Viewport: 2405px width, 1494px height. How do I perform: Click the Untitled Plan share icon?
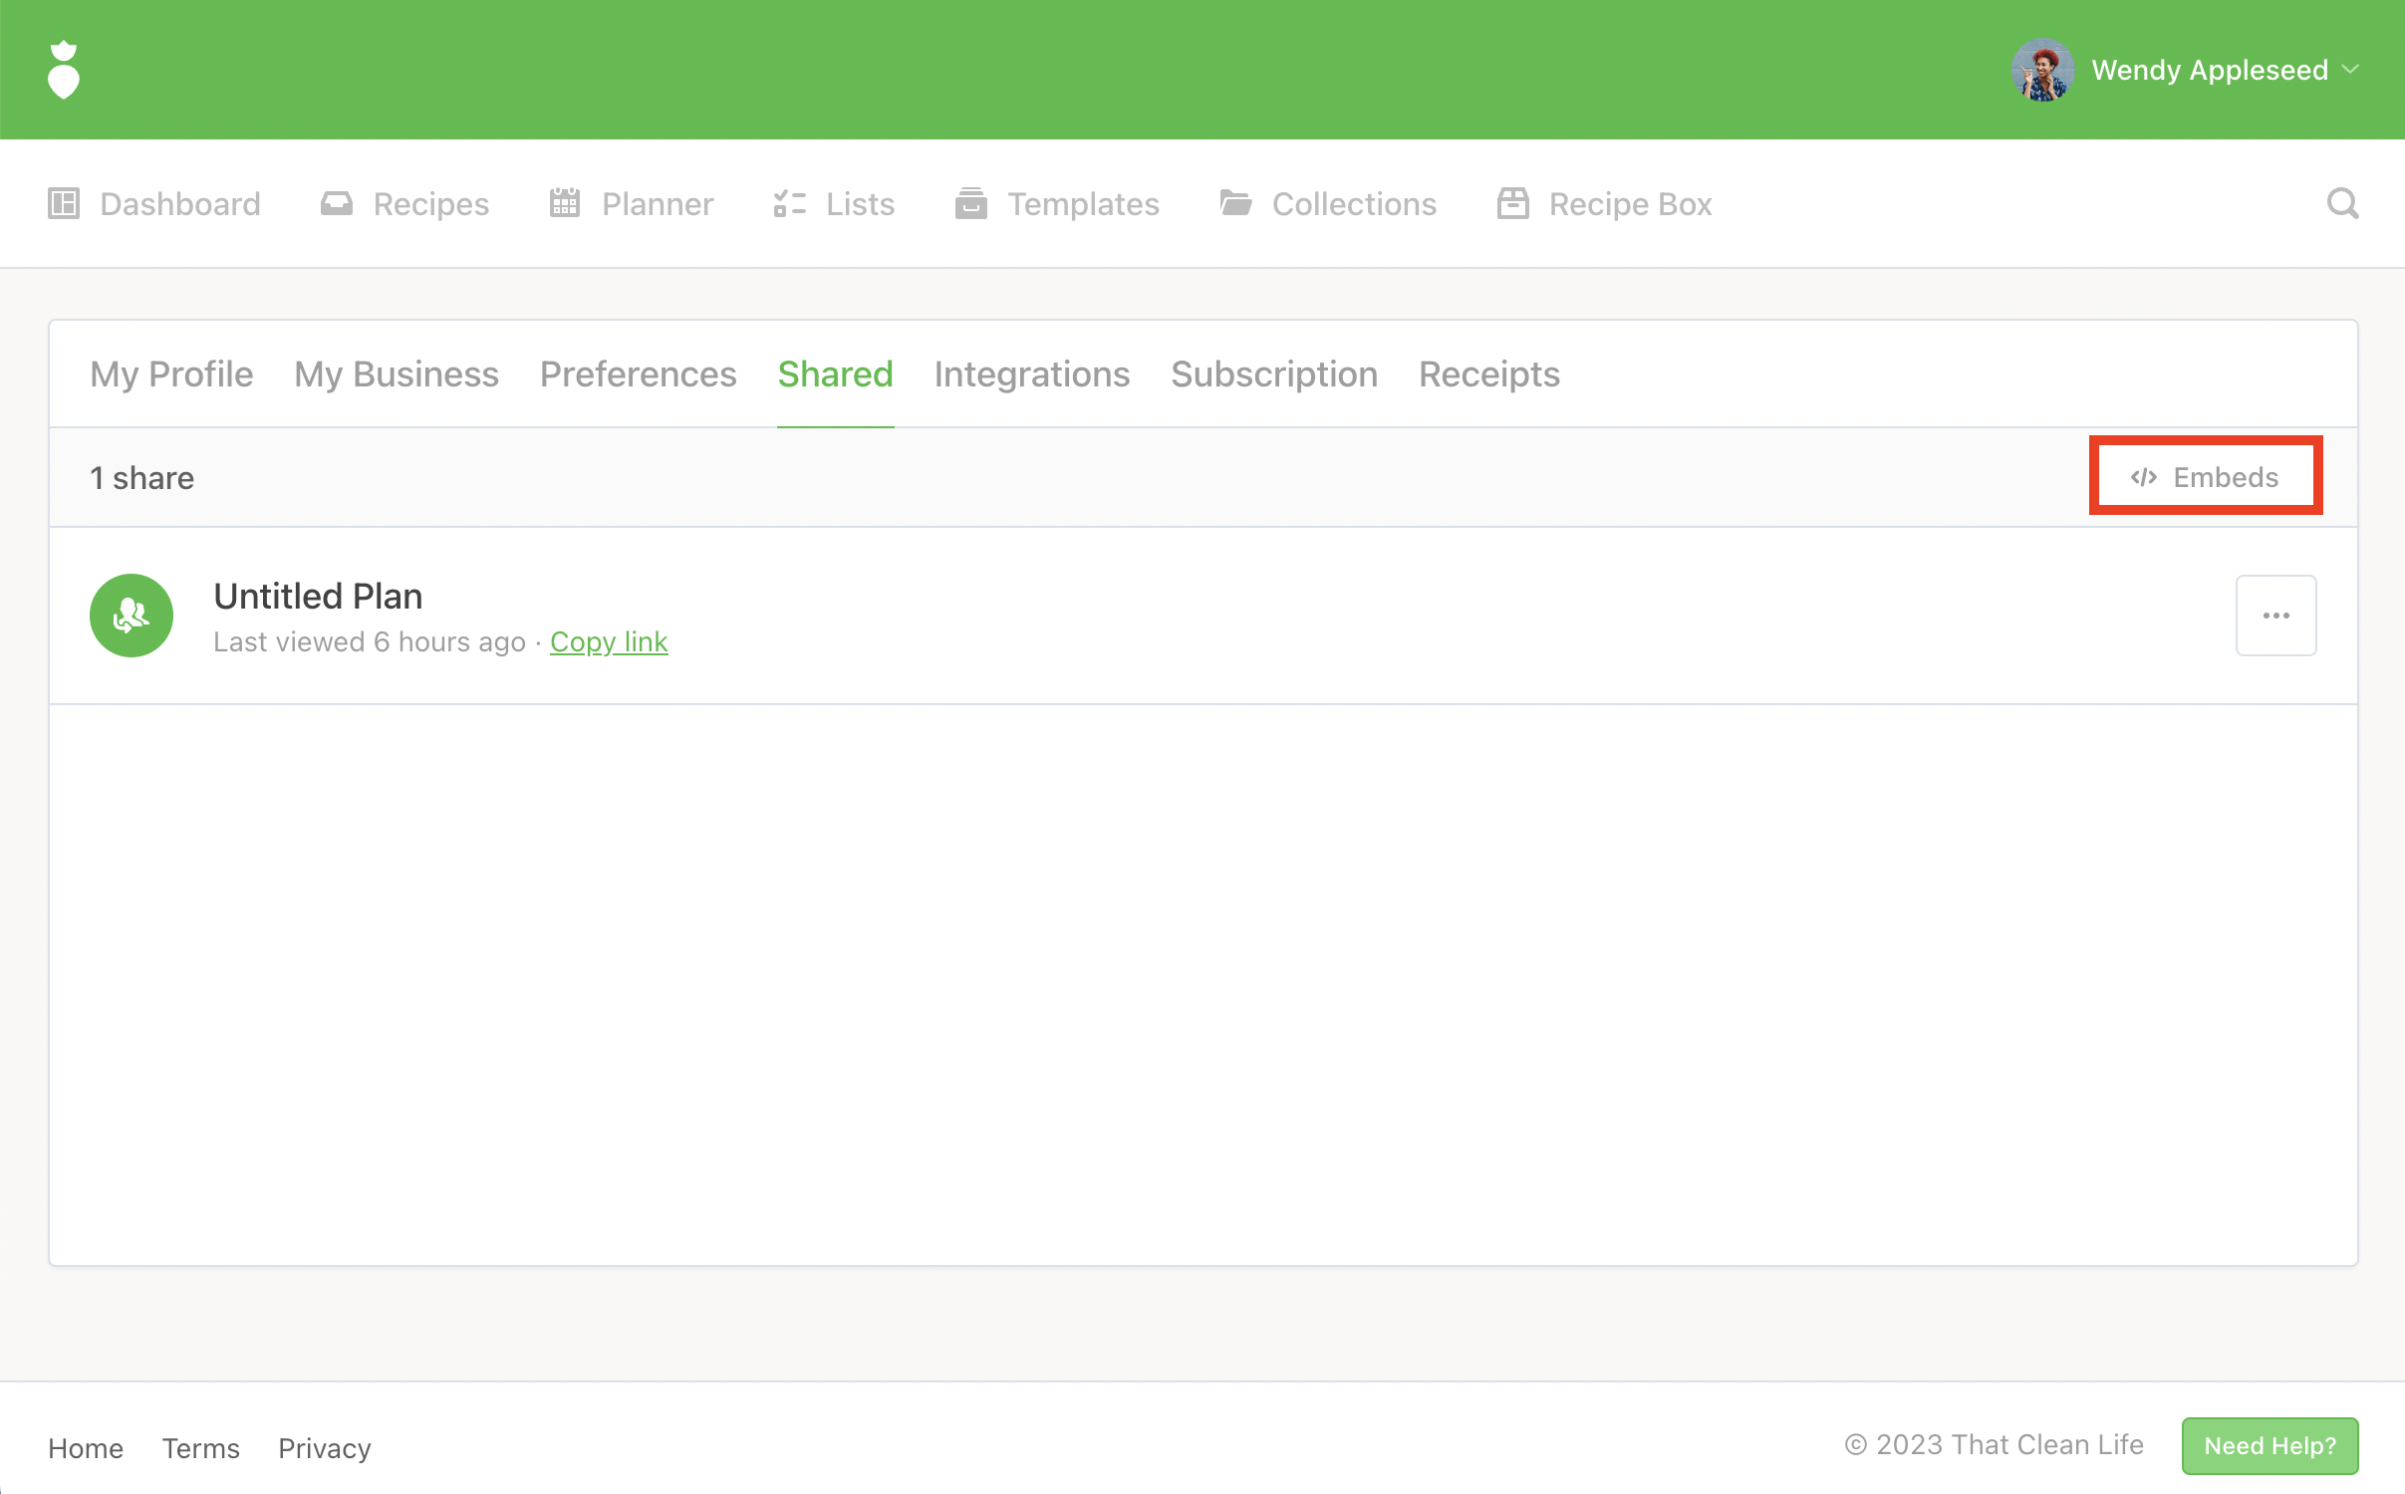[x=132, y=616]
